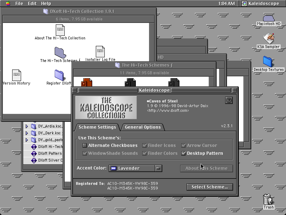The height and width of the screenshot is (215, 286).
Task: Switch to the General Options tab
Action: coord(143,127)
